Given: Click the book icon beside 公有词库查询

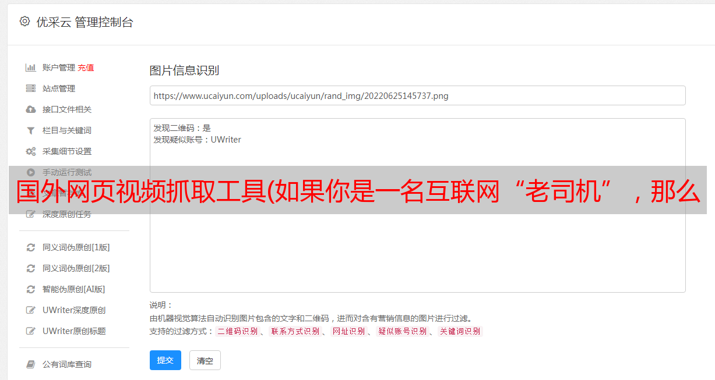Looking at the screenshot, I should coord(31,364).
